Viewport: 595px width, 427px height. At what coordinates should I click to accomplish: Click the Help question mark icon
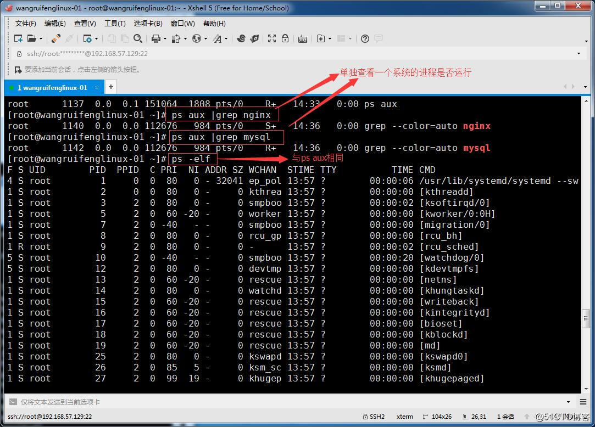tap(365, 38)
